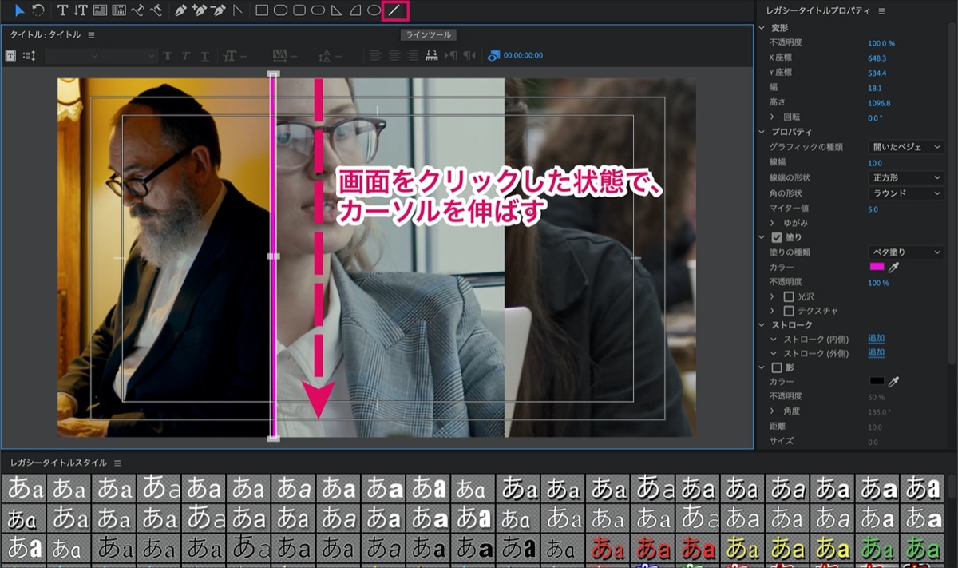Click the X座標 value 648.3
958x568 pixels.
pyautogui.click(x=877, y=58)
